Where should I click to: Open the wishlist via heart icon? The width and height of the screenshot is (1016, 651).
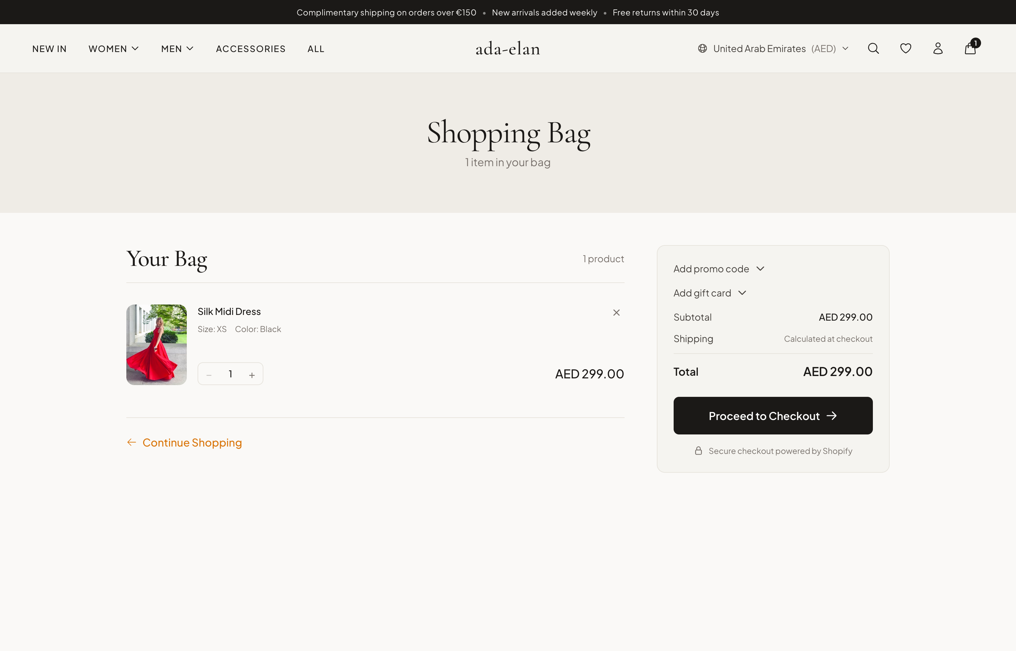(x=905, y=48)
